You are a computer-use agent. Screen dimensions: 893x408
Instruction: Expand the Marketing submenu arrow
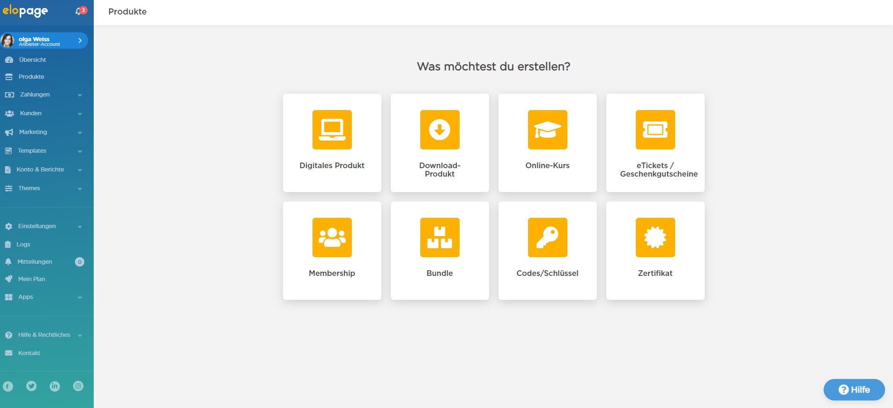pyautogui.click(x=80, y=133)
